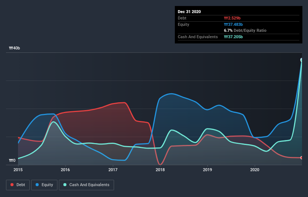Image resolution: width=308 pixels, height=197 pixels.
Task: Toggle the Equity legend button
Action: point(44,185)
